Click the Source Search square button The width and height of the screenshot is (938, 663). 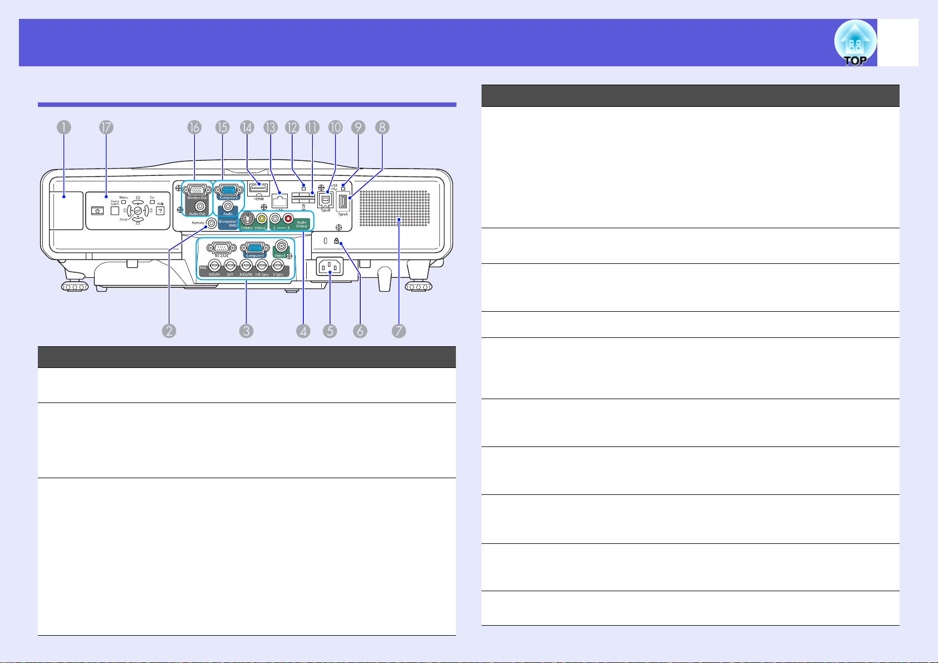115,210
